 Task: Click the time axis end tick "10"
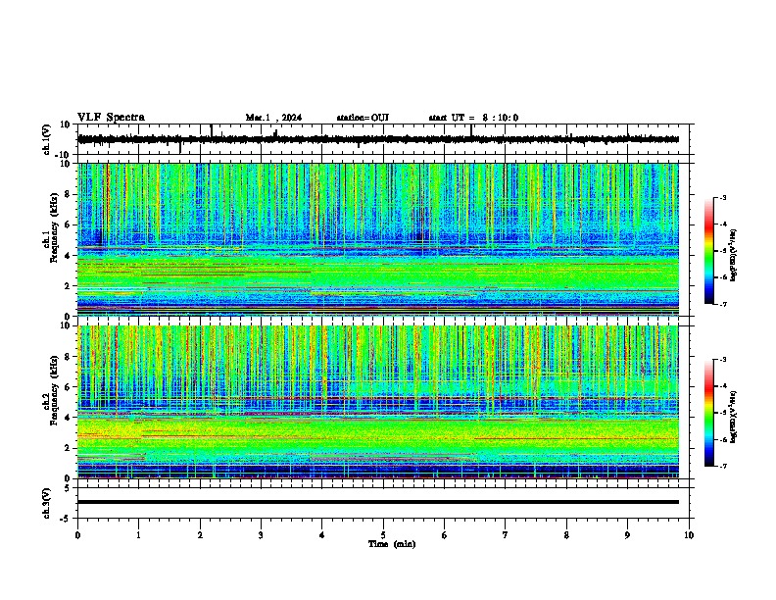click(689, 535)
